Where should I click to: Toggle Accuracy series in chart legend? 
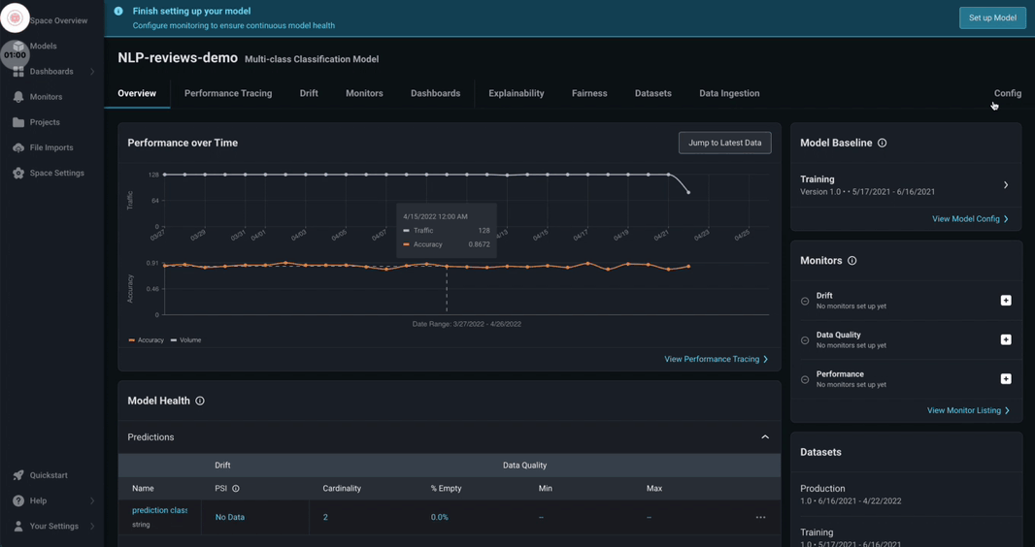coord(146,340)
